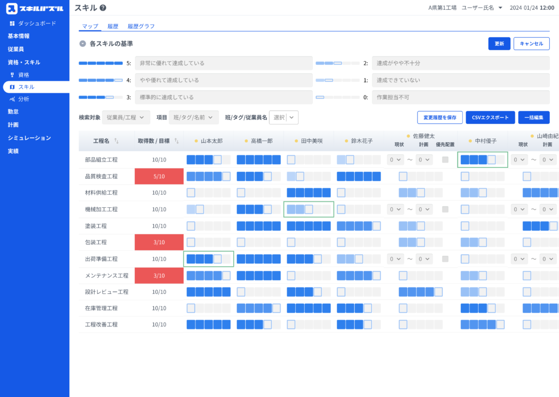Click the level 5 criteria text field
559x397 pixels.
[x=223, y=63]
